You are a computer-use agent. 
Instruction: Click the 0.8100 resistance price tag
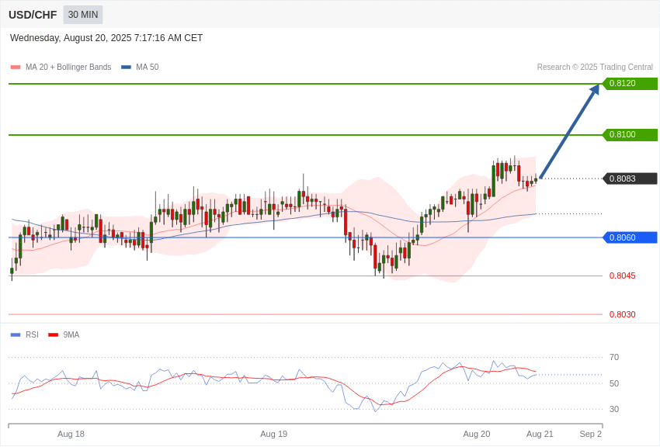tap(630, 134)
